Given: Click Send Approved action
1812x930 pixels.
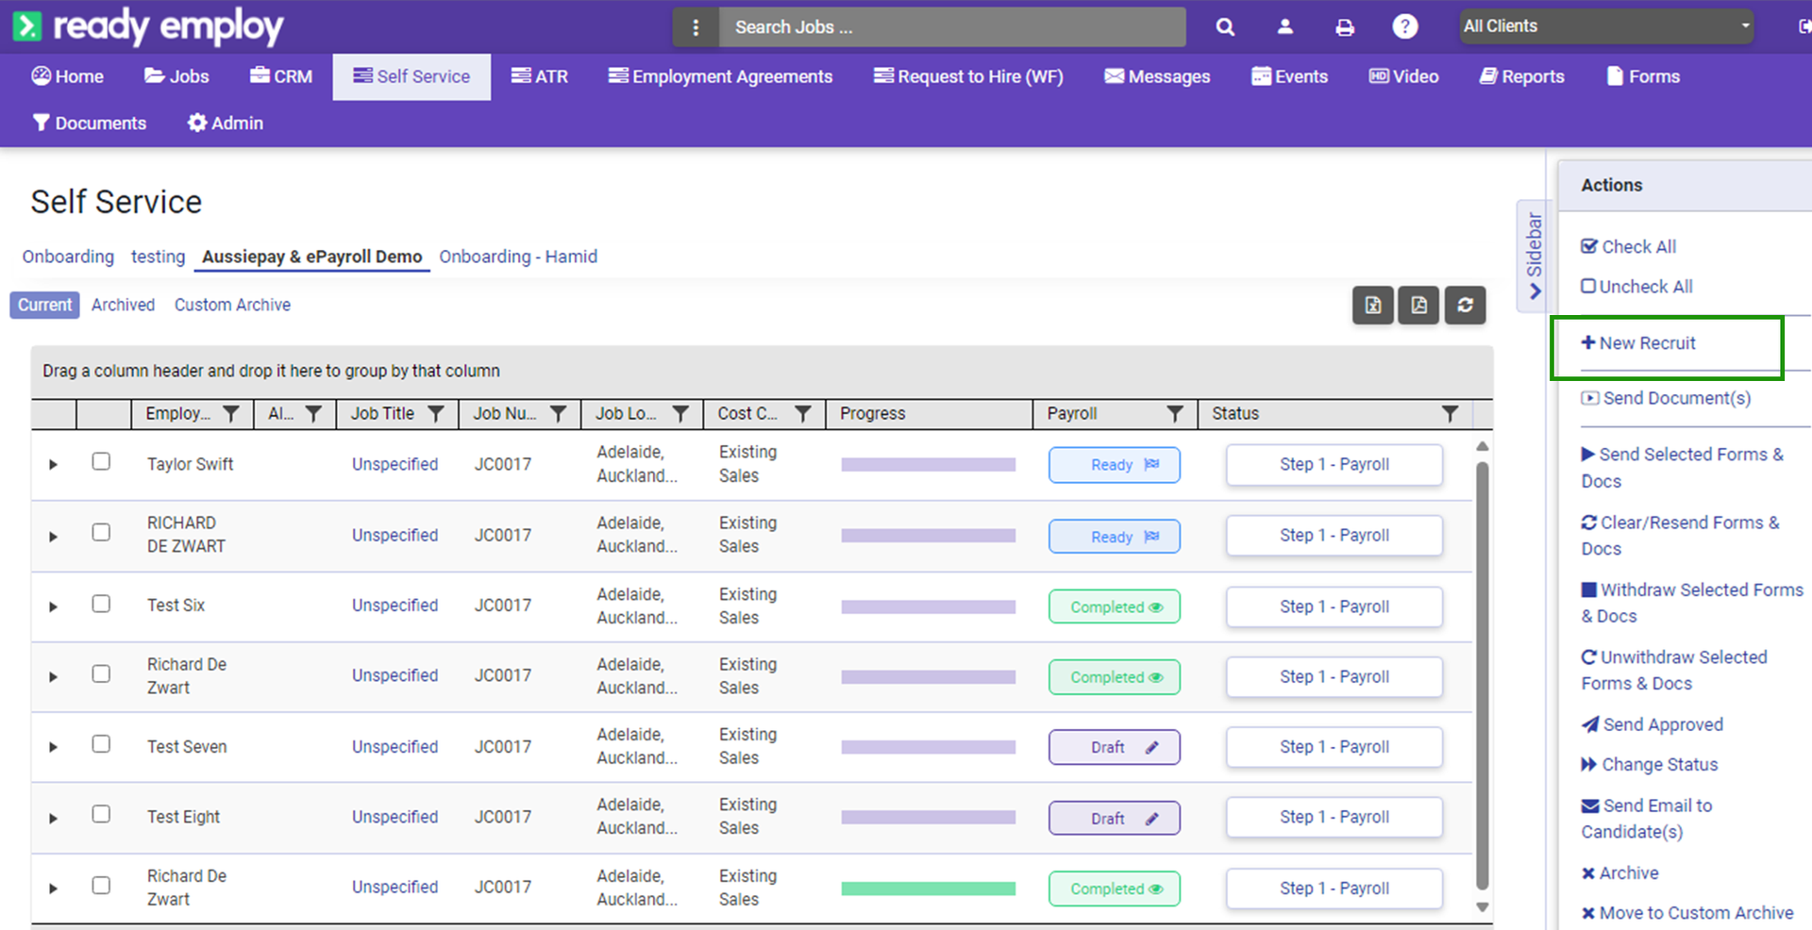Looking at the screenshot, I should (x=1653, y=724).
